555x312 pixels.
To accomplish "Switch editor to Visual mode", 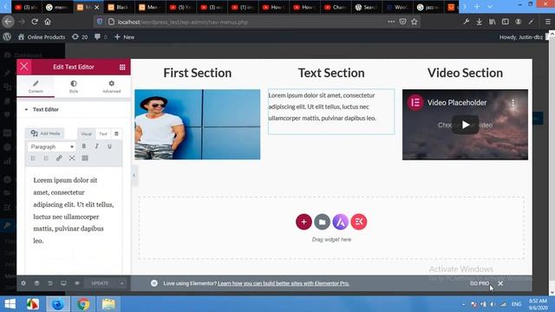I will pyautogui.click(x=87, y=133).
